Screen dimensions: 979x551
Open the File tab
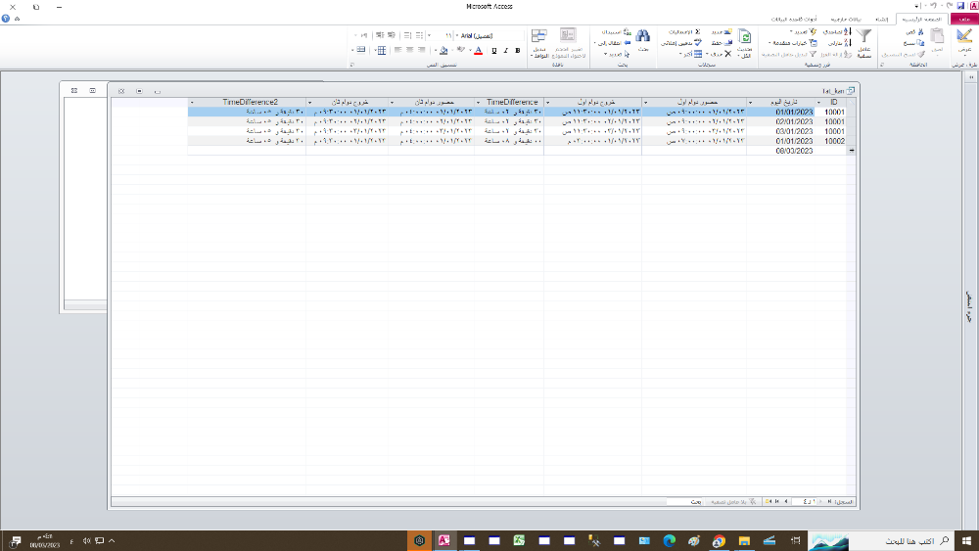(961, 19)
